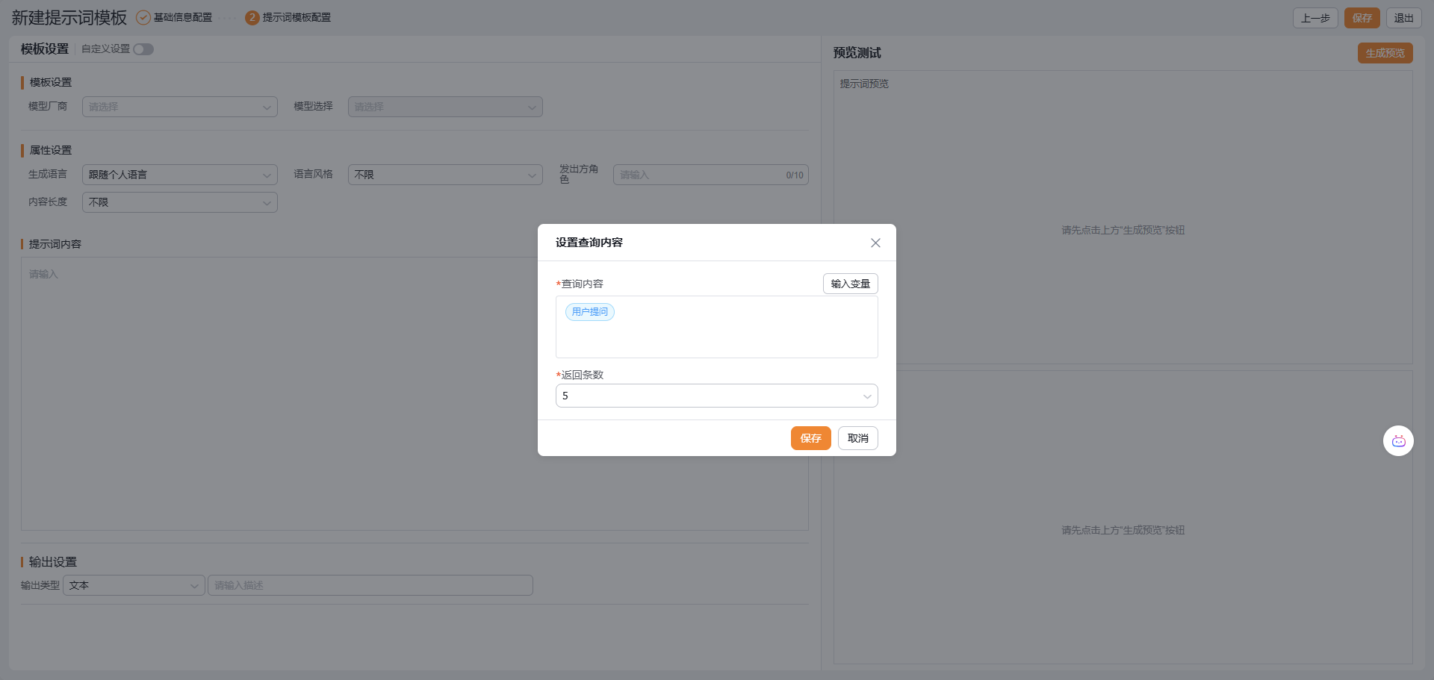Screen dimensions: 1434x680
Task: Click the 生成预览 button
Action: (x=1385, y=53)
